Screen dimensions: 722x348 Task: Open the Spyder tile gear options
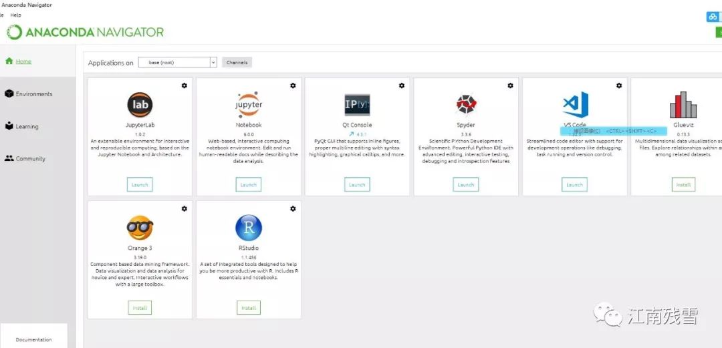coord(510,85)
